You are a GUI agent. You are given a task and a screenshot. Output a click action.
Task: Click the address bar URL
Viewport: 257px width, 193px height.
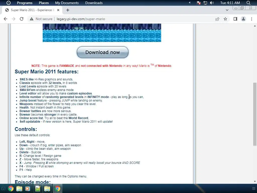tap(81, 19)
